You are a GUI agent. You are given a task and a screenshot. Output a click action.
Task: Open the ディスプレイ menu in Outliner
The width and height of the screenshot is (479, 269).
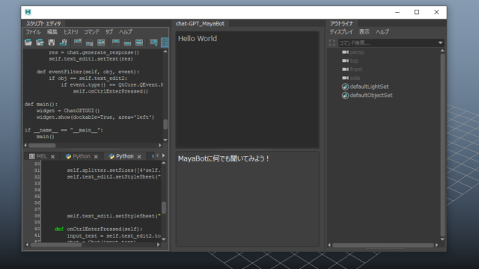click(341, 31)
